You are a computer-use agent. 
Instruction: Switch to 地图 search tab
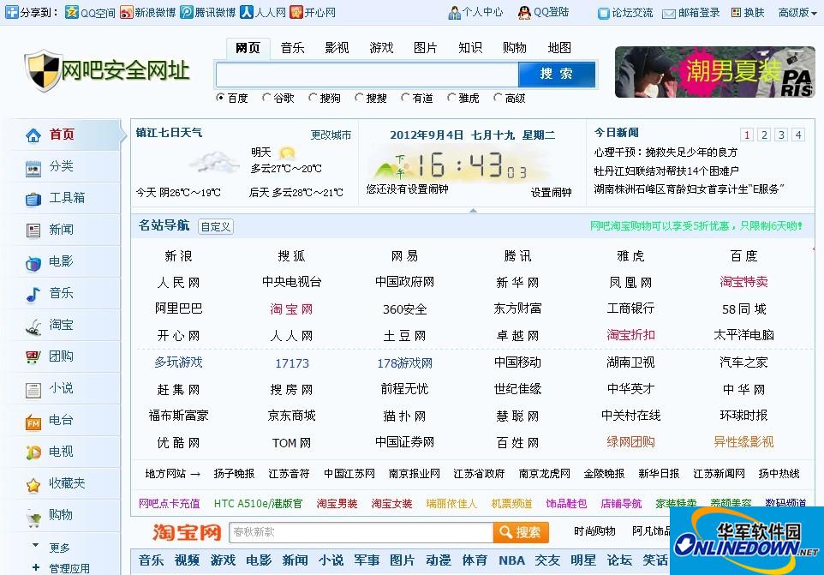[559, 48]
